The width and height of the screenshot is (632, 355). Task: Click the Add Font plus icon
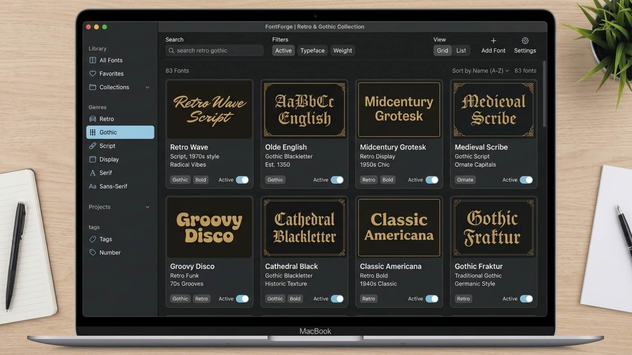tap(493, 41)
